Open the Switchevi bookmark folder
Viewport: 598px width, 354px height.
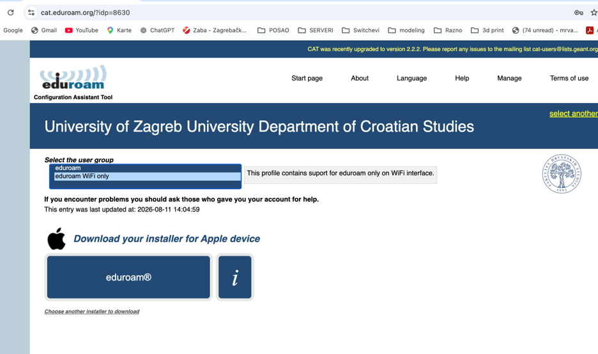[x=360, y=30]
